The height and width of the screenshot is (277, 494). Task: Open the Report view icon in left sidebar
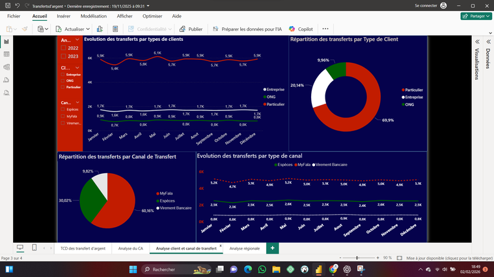[7, 42]
